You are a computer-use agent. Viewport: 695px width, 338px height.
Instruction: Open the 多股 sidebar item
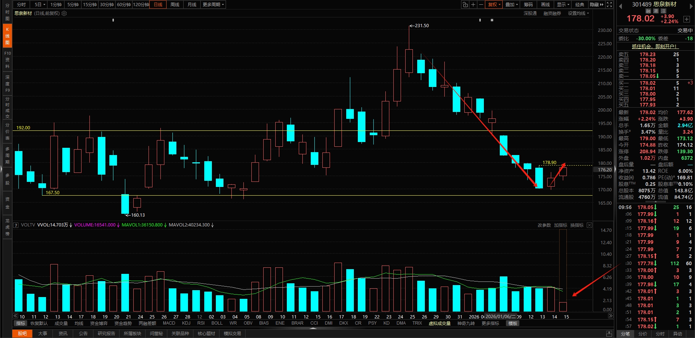(7, 179)
